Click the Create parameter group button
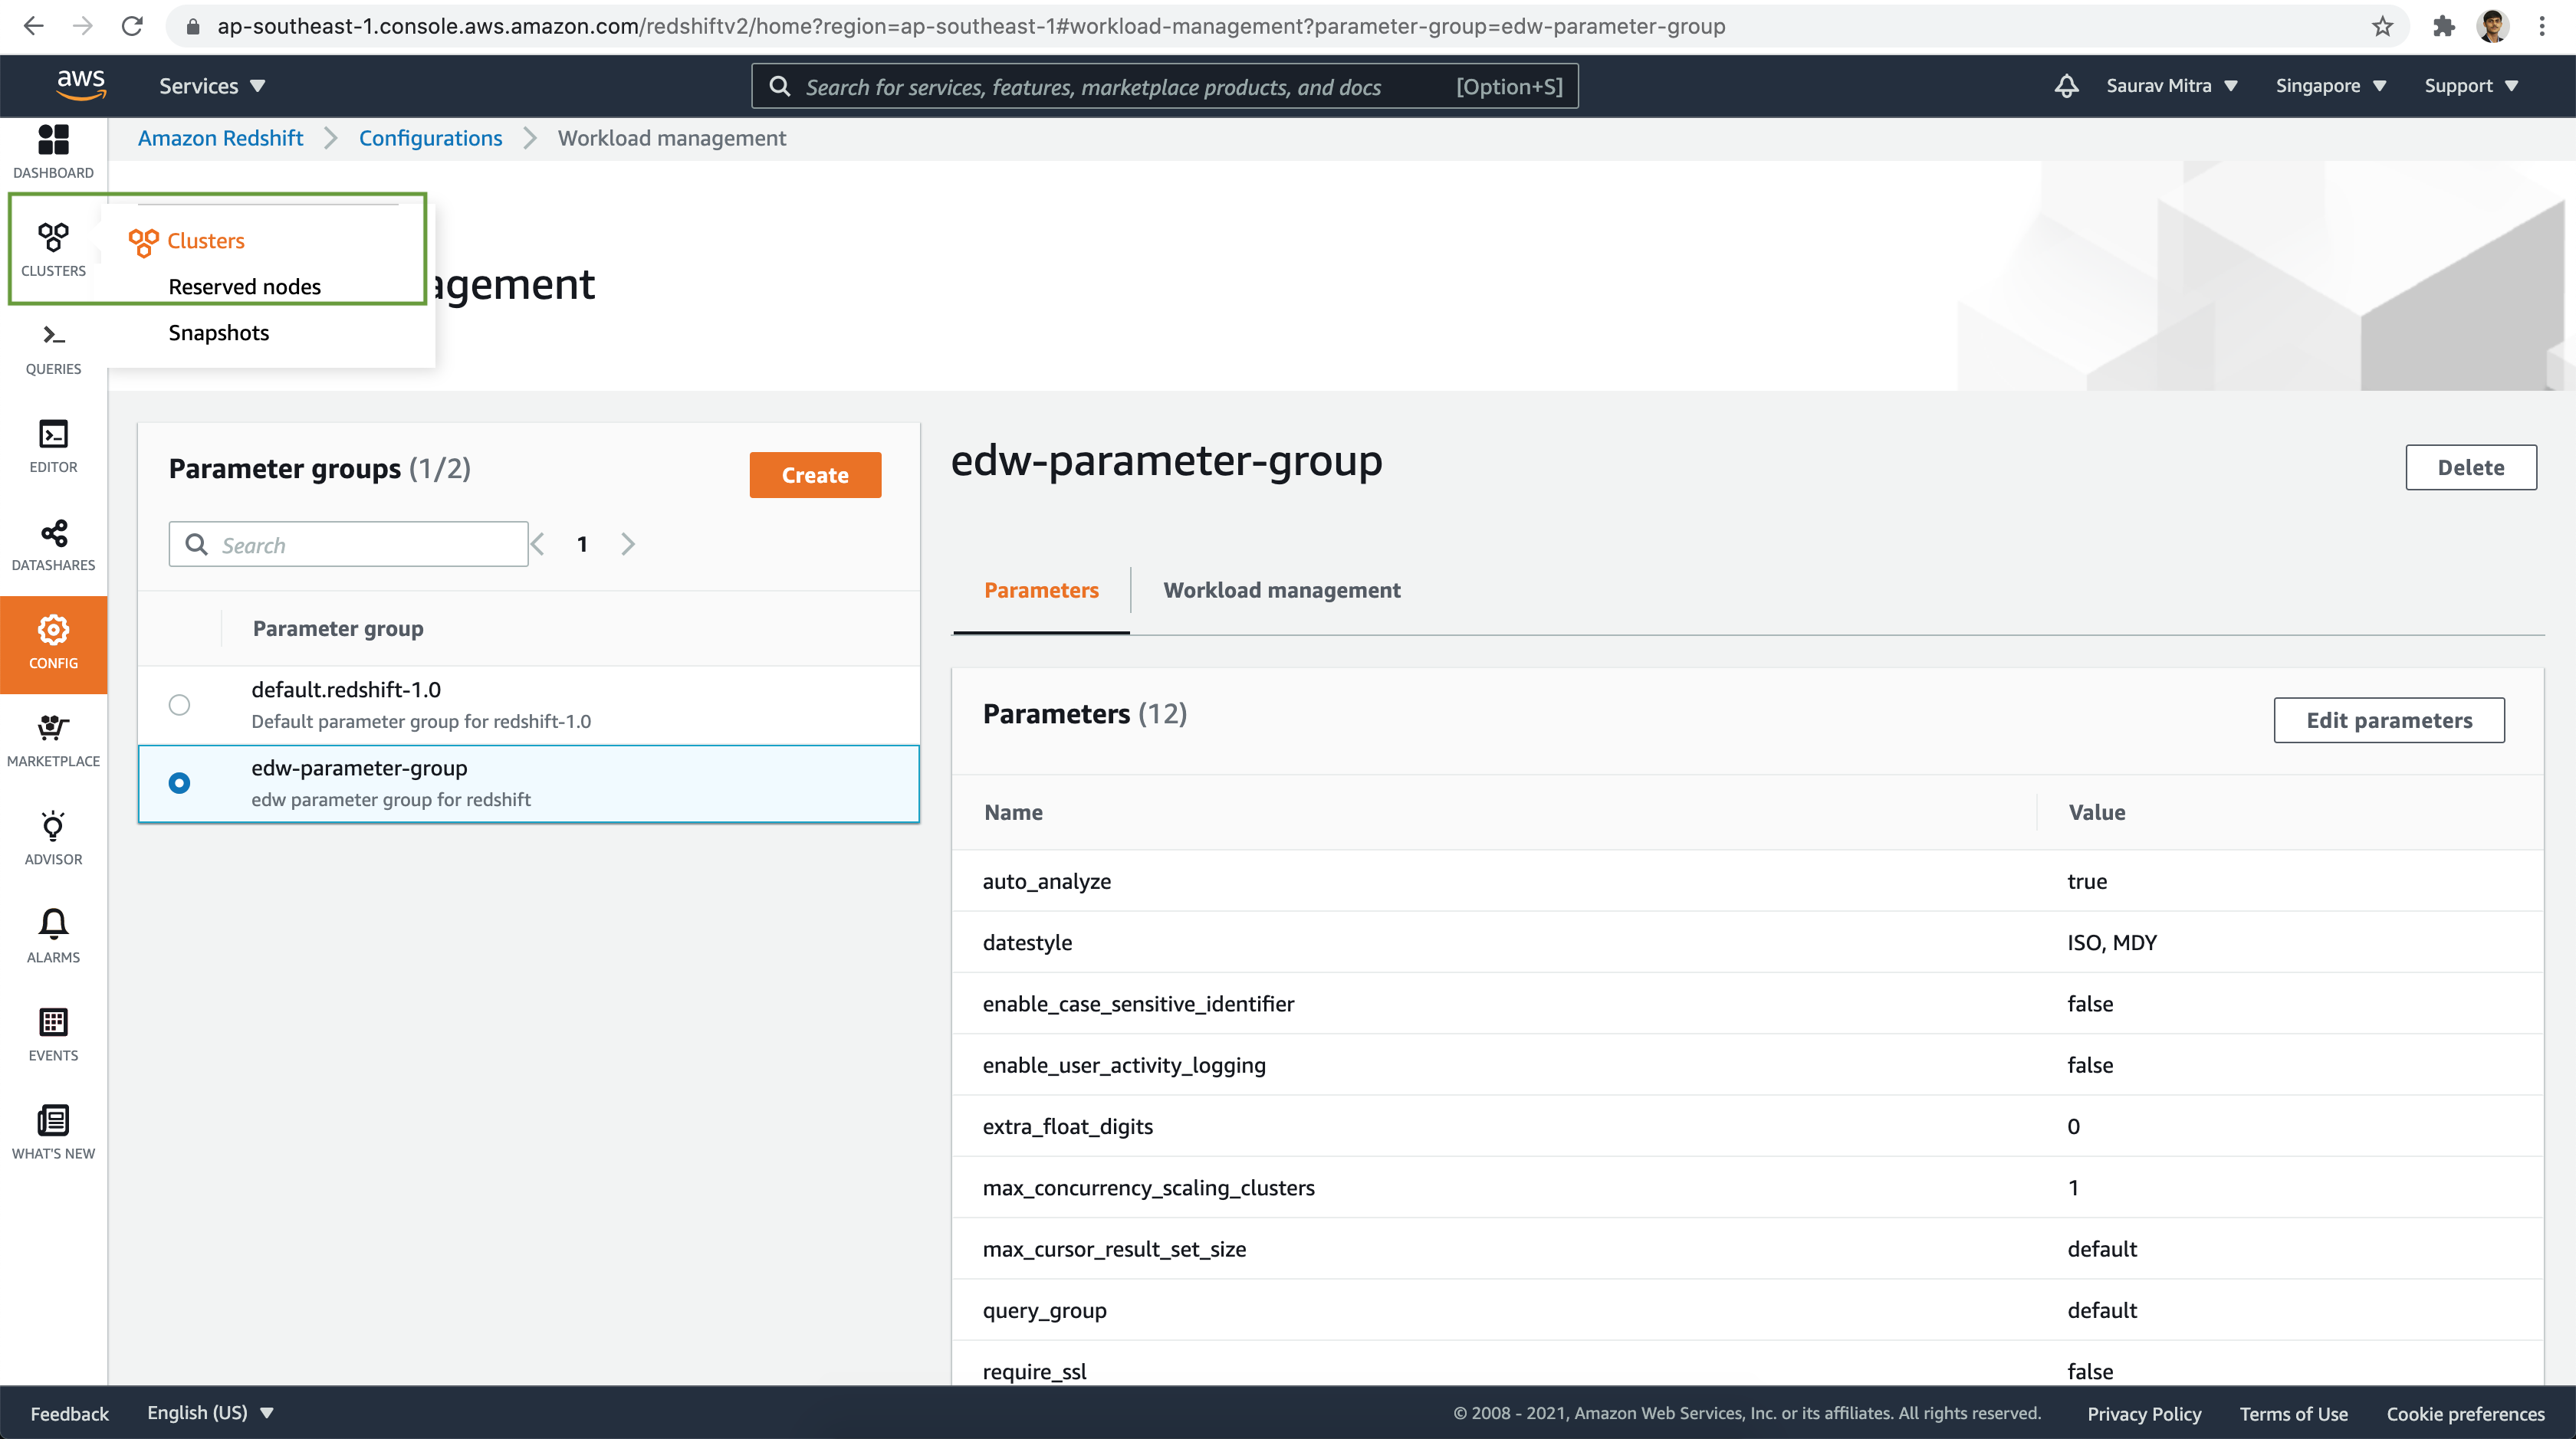The height and width of the screenshot is (1439, 2576). (x=815, y=474)
